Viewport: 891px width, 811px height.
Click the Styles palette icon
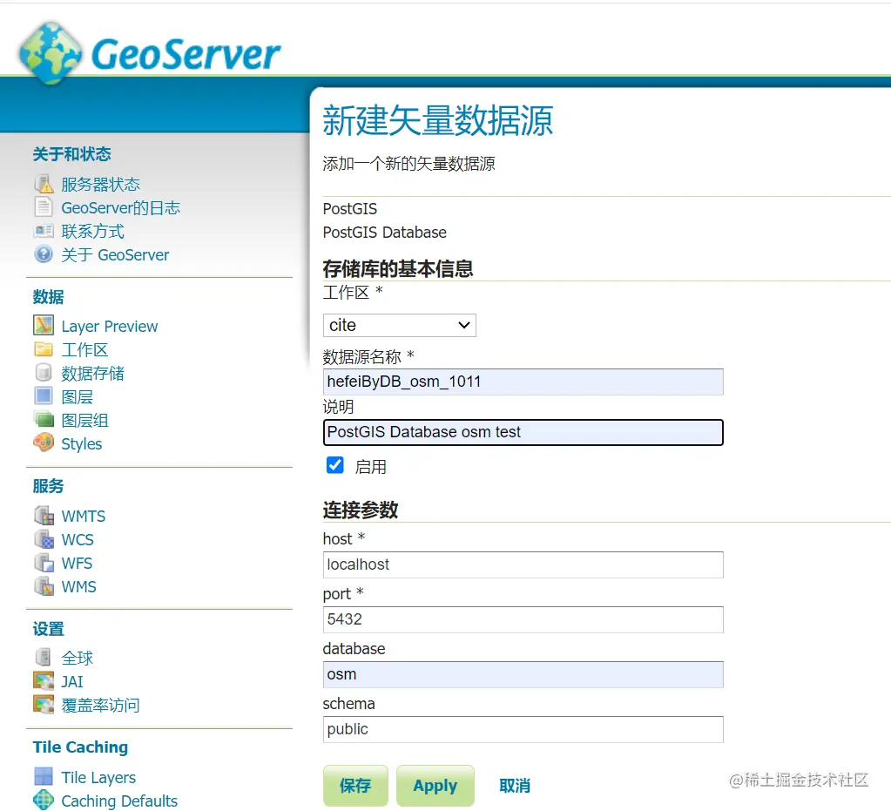coord(44,443)
